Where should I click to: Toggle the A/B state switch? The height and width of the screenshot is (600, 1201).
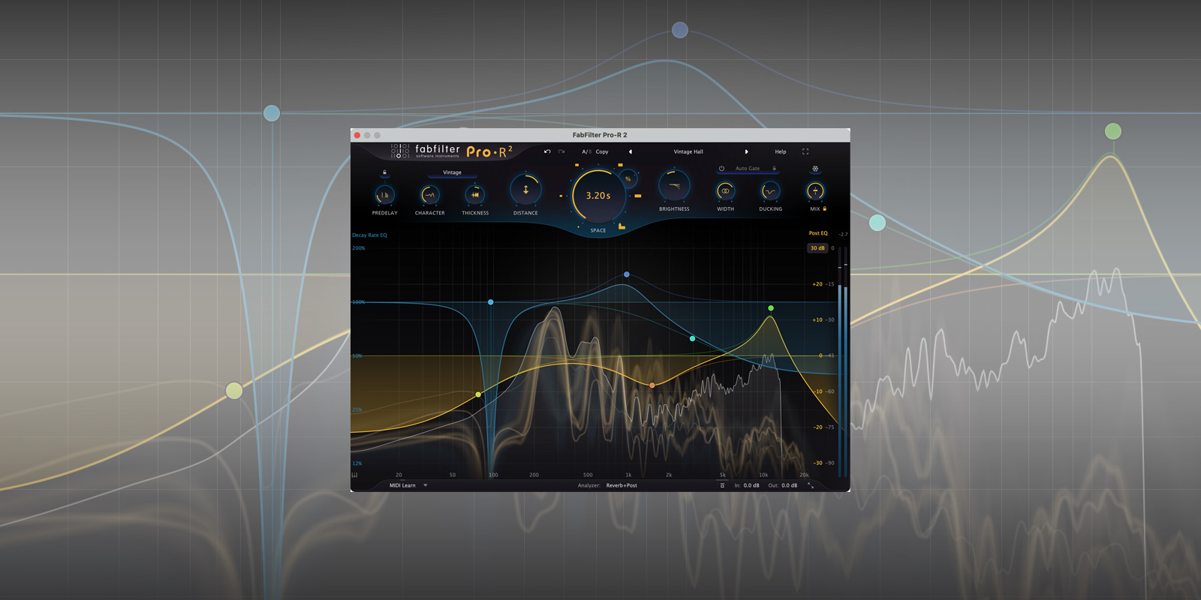click(x=586, y=151)
